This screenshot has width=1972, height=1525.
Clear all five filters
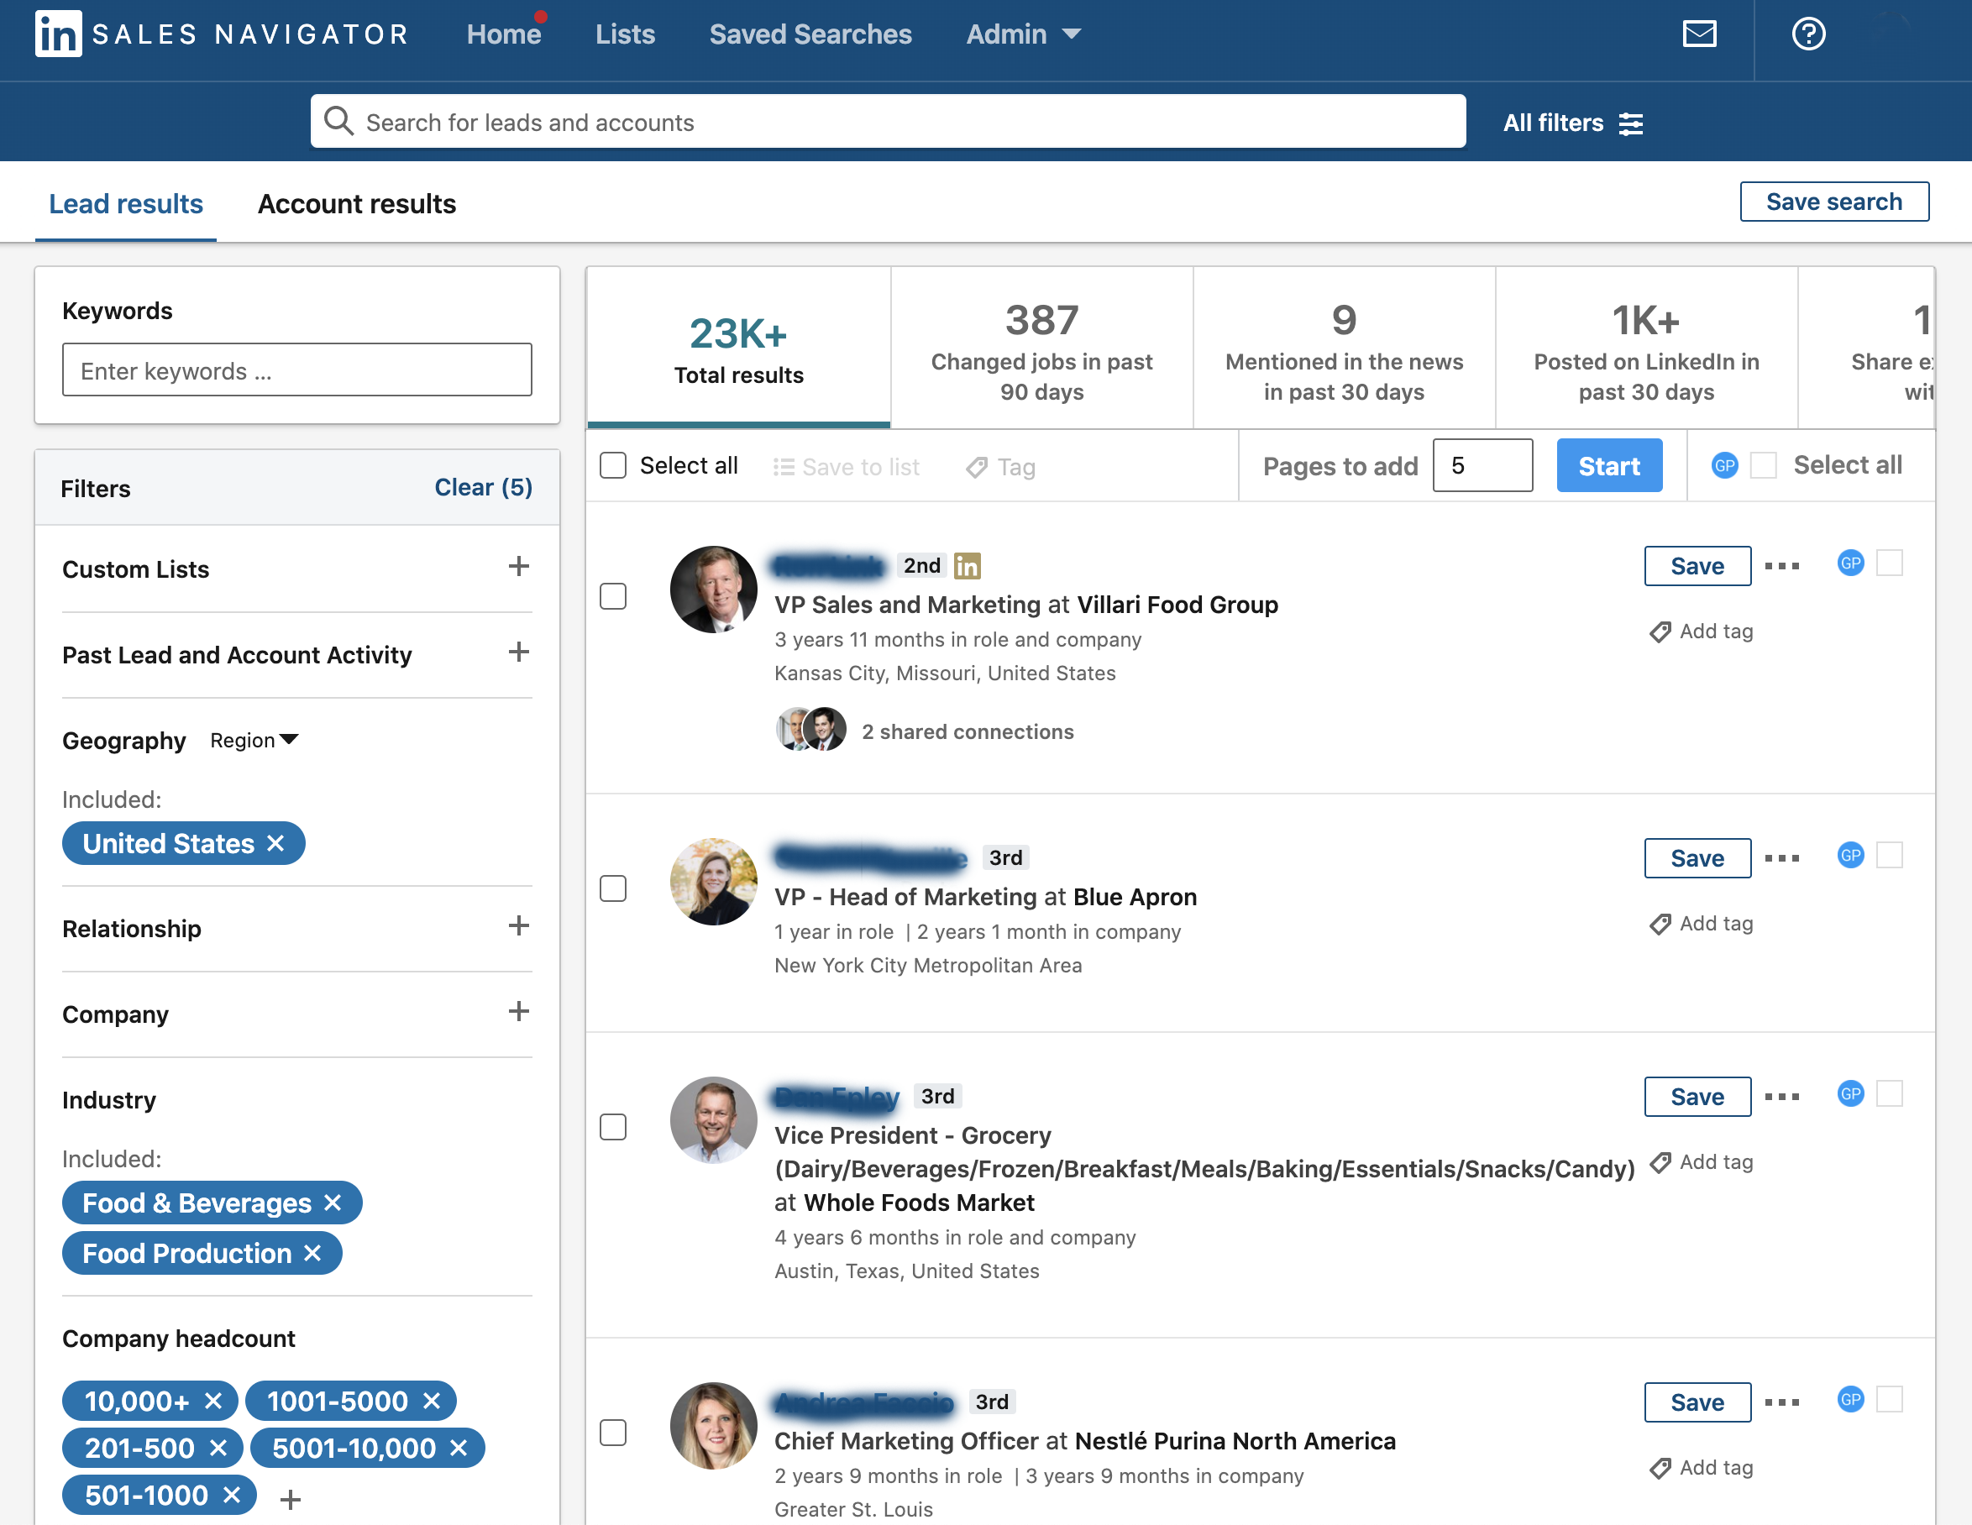(x=483, y=488)
